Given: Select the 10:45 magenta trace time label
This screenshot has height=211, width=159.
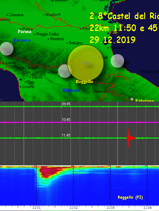Looking at the screenshot, I should [66, 120].
